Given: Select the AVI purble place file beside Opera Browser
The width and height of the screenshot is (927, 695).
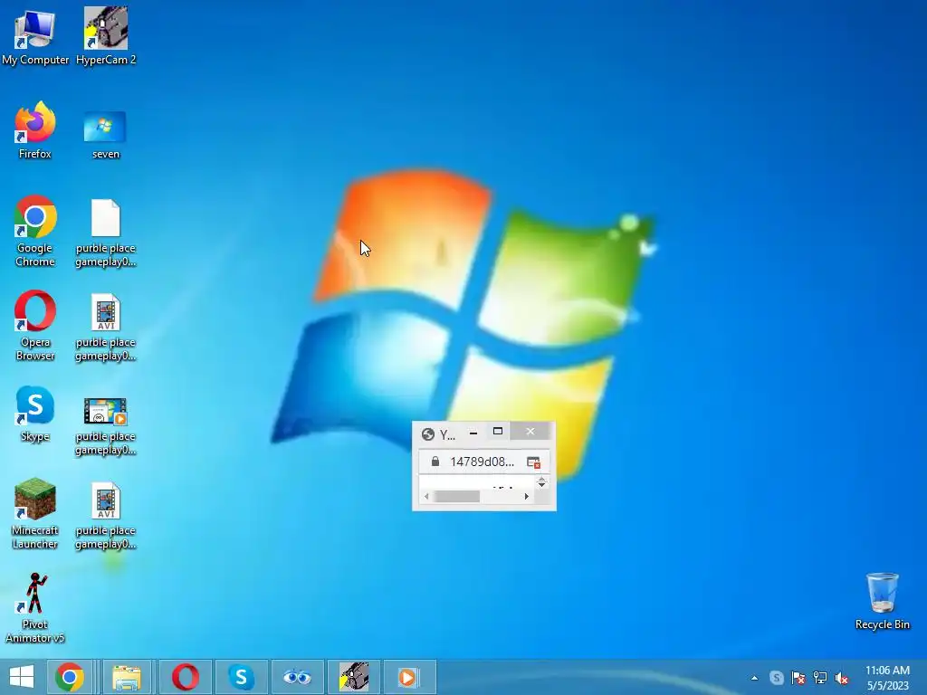Looking at the screenshot, I should pyautogui.click(x=106, y=328).
